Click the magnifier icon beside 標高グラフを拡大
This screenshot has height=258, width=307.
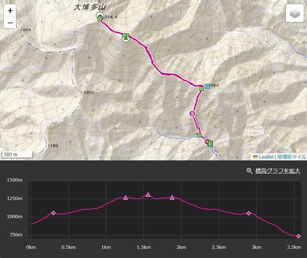(x=249, y=171)
